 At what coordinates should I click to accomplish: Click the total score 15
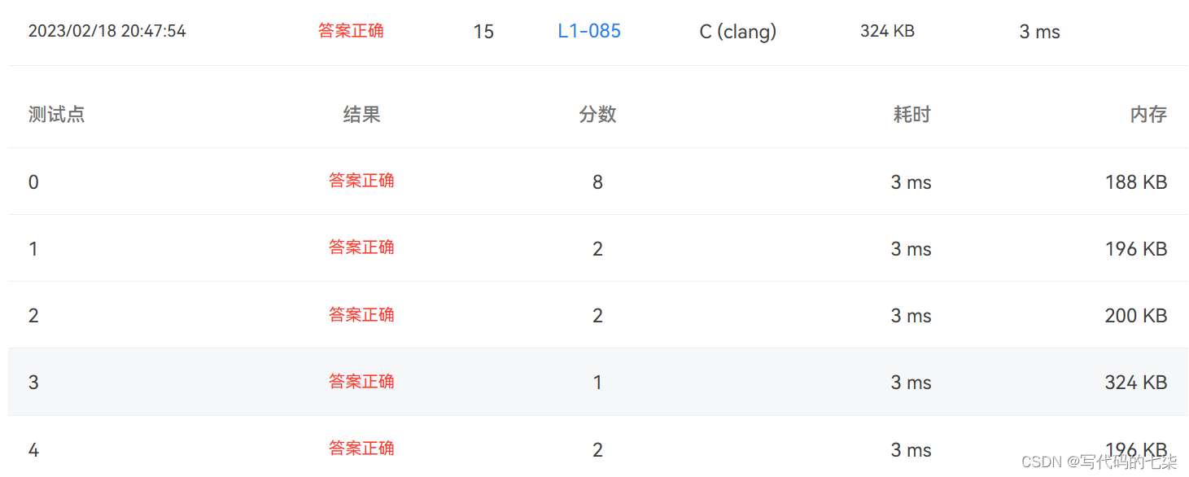click(x=483, y=31)
